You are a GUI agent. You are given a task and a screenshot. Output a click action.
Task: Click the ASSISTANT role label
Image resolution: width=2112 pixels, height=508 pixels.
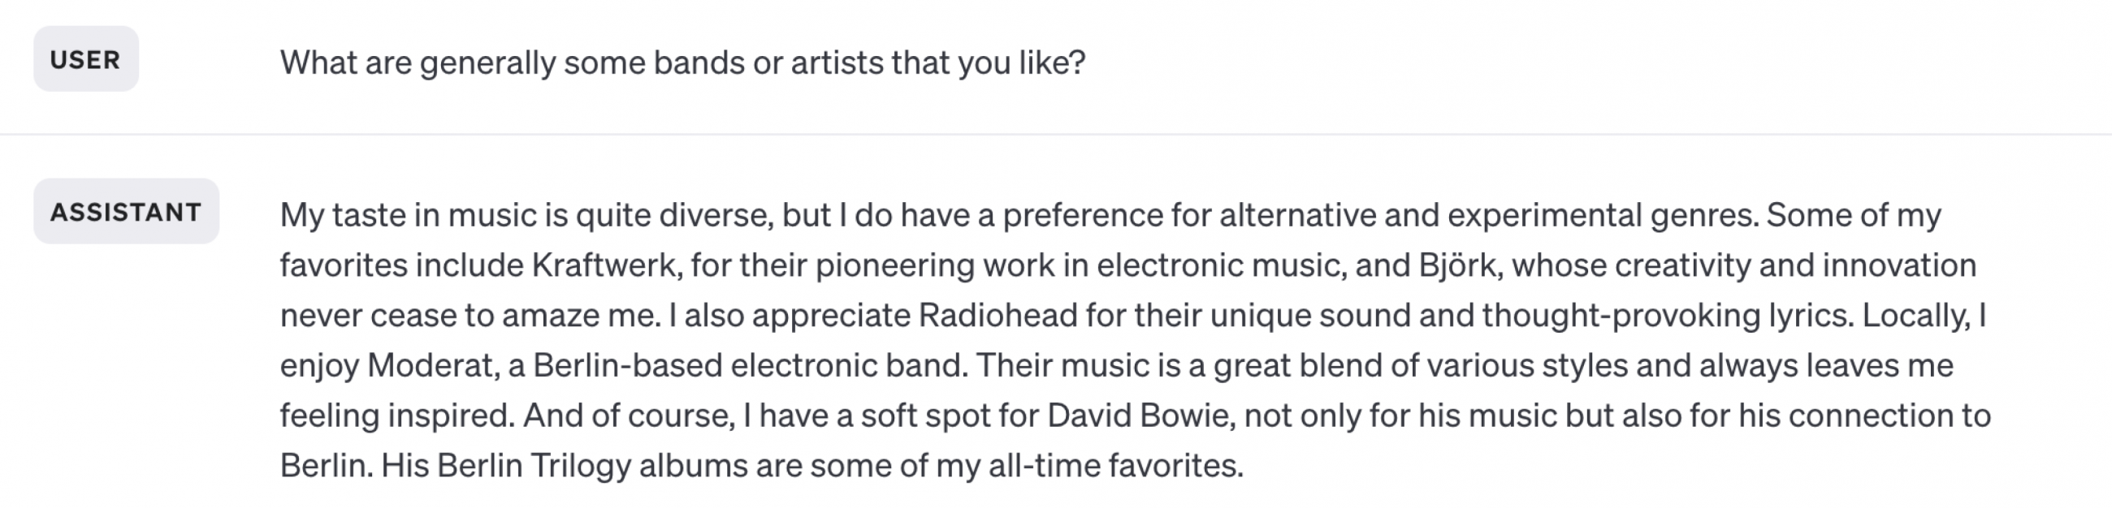(126, 211)
